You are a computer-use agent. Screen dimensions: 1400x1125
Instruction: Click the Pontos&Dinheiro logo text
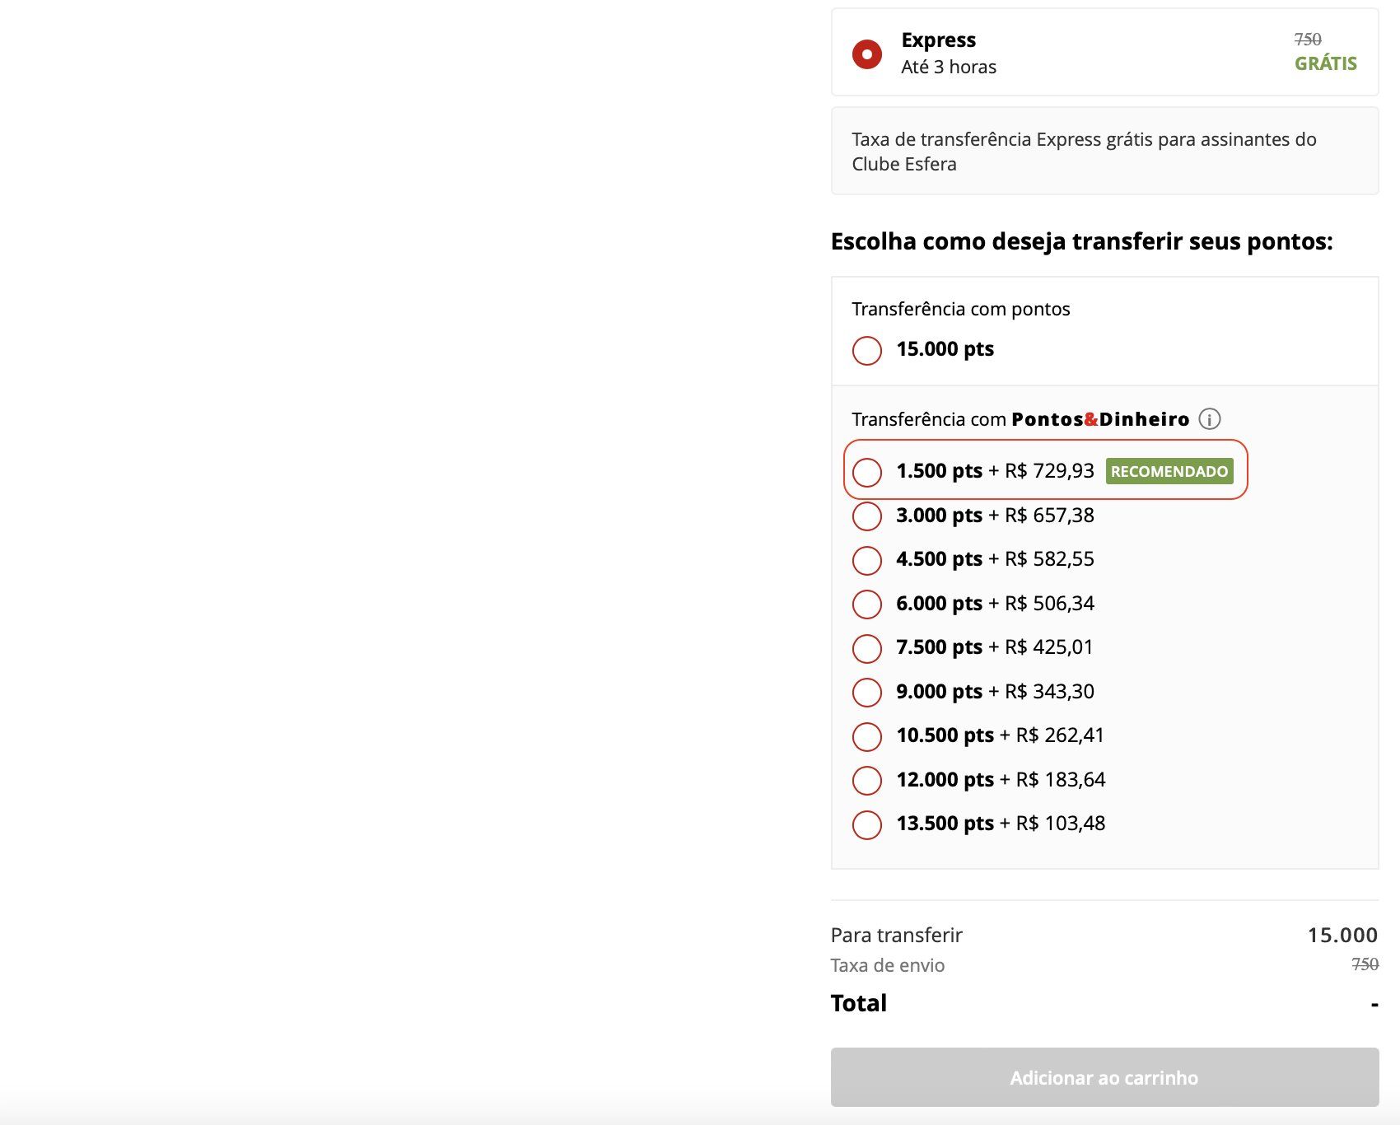(1100, 419)
